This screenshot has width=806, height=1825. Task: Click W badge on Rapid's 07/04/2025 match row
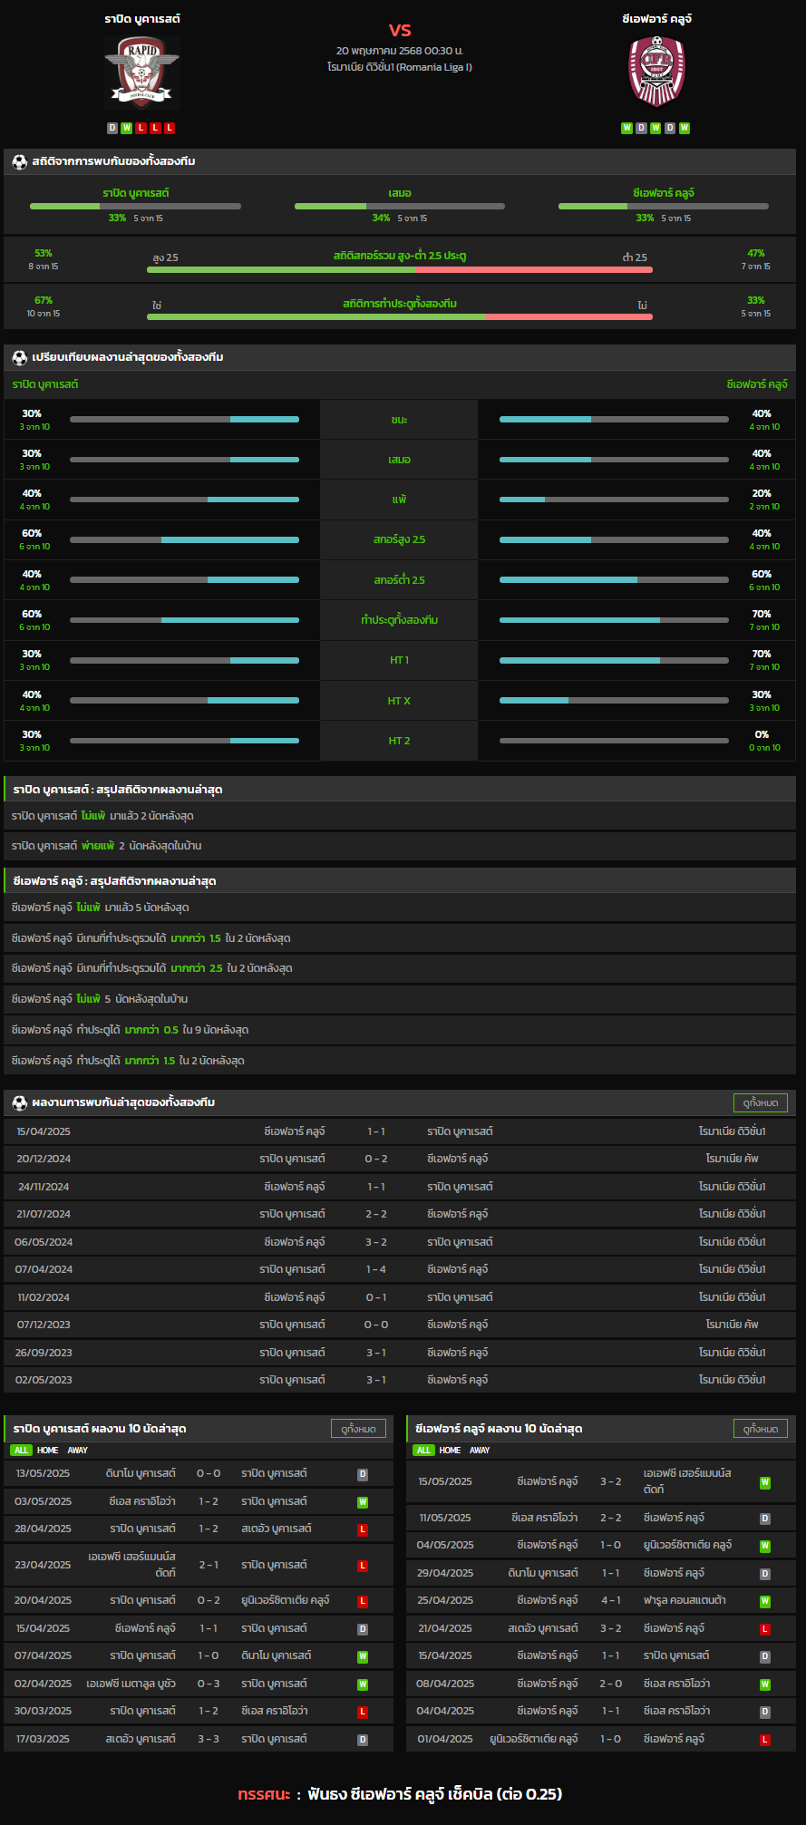tap(363, 1656)
